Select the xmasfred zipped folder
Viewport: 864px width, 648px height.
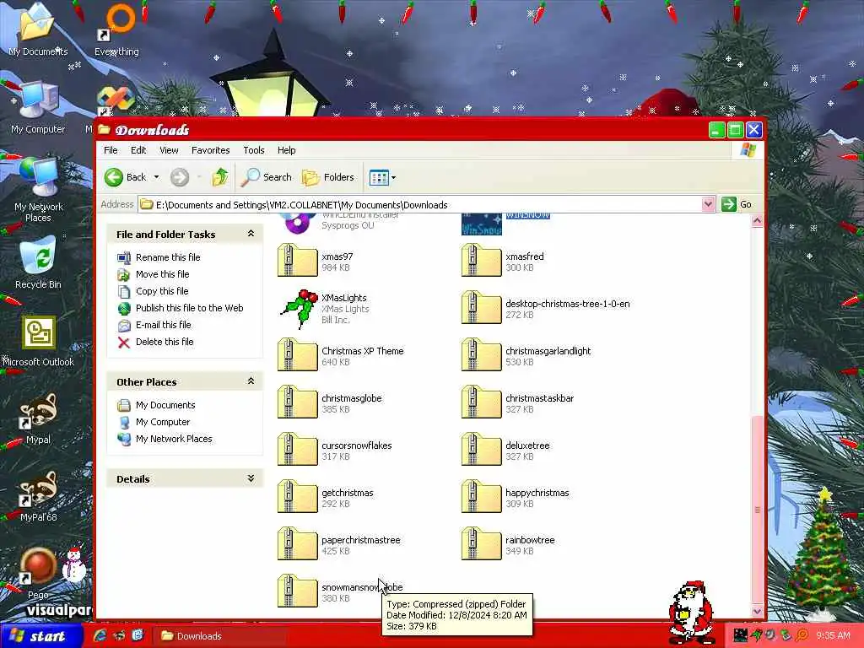pyautogui.click(x=482, y=261)
